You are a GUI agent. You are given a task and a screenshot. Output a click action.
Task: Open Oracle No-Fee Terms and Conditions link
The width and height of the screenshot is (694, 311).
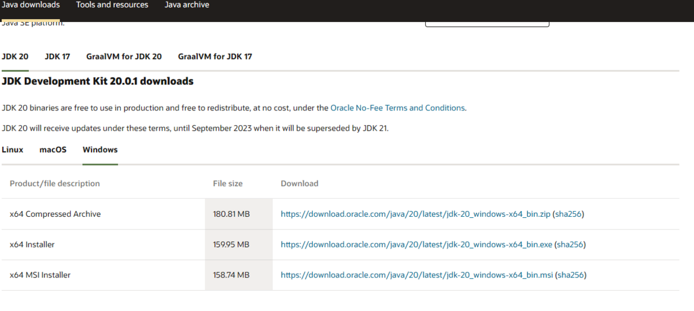[397, 108]
